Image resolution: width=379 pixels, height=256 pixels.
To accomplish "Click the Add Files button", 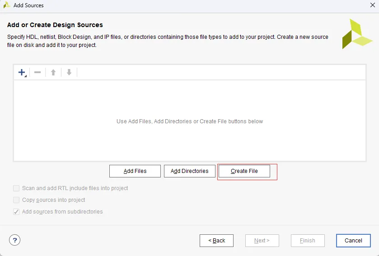I will pos(135,171).
